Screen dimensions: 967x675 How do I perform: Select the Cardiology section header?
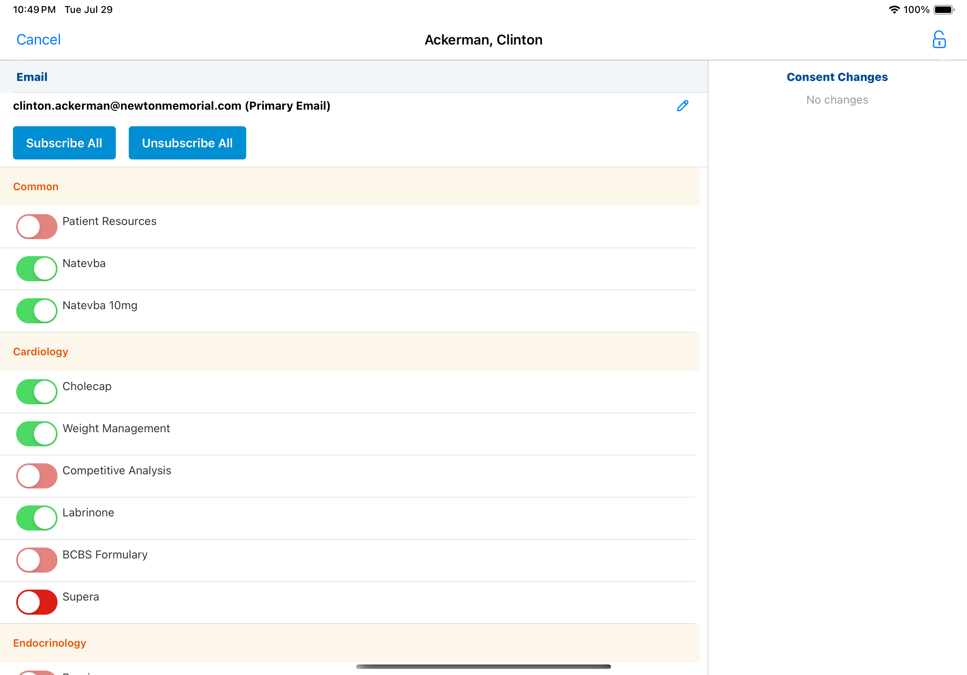[x=40, y=351]
